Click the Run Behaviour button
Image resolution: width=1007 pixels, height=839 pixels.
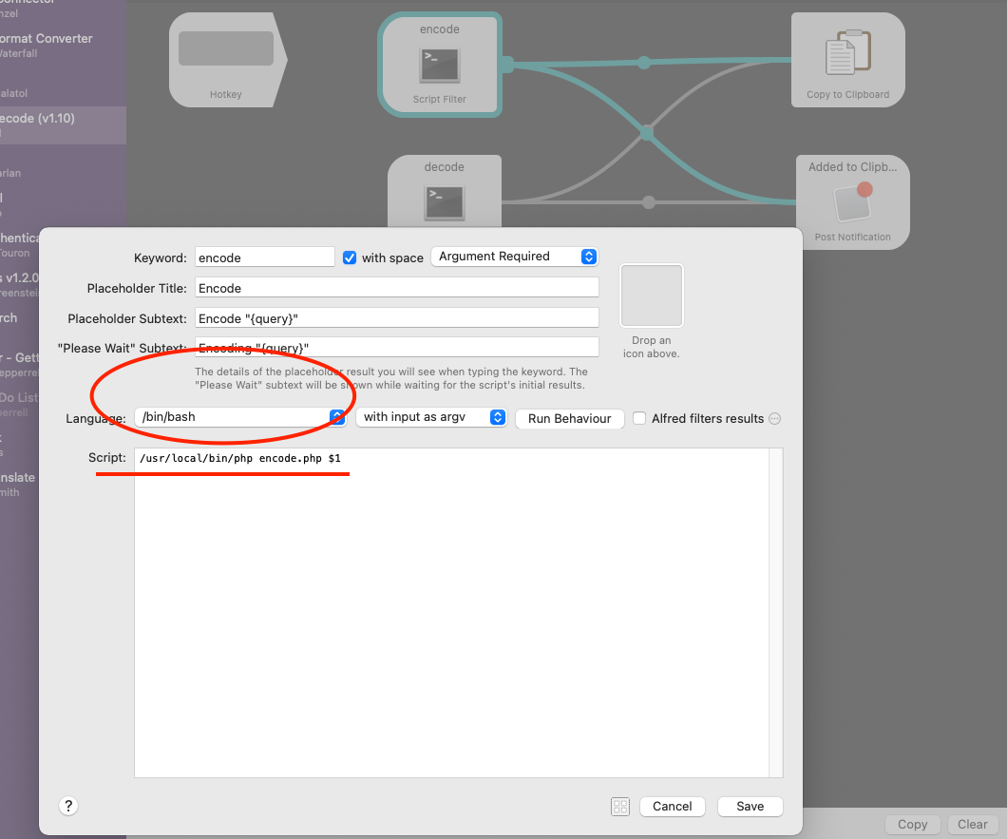[570, 418]
